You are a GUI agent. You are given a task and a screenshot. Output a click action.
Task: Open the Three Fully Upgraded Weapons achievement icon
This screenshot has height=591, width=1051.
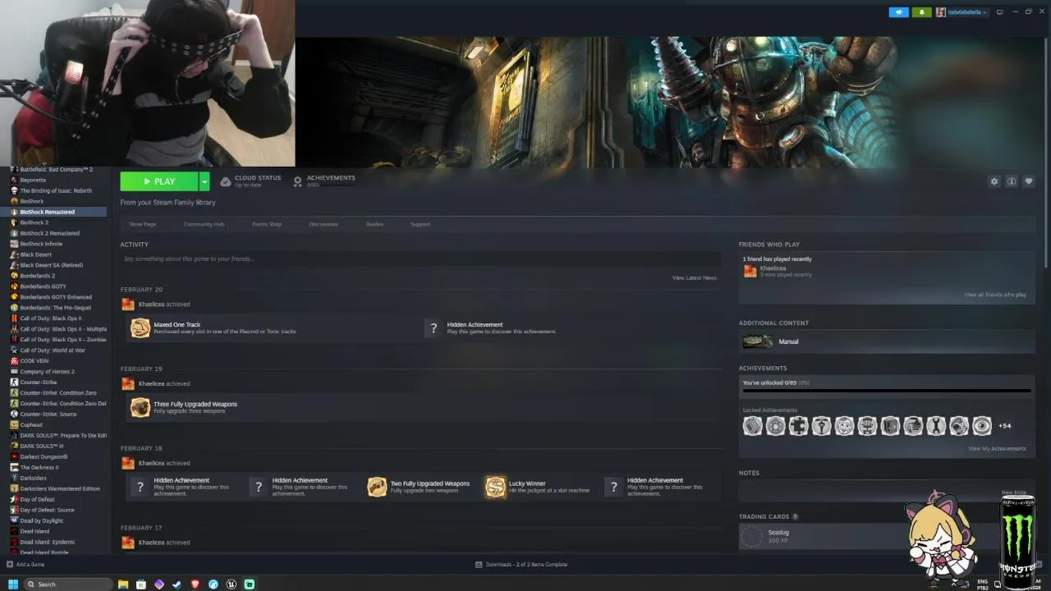140,407
